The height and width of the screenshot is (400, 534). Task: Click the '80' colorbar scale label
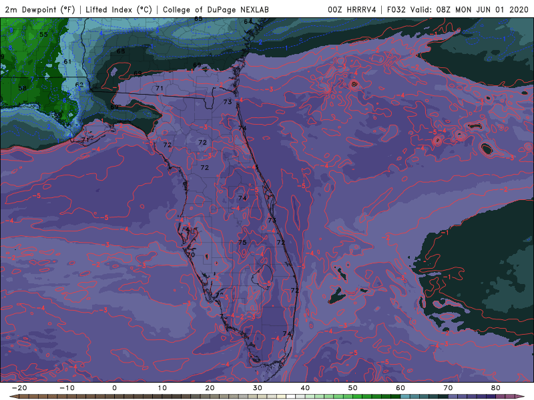496,388
